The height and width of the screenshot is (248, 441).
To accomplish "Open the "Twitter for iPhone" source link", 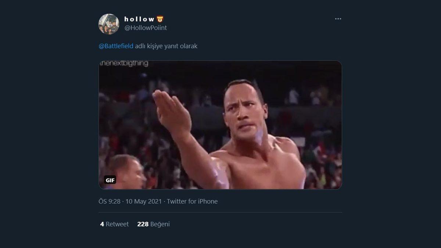I will coord(192,201).
